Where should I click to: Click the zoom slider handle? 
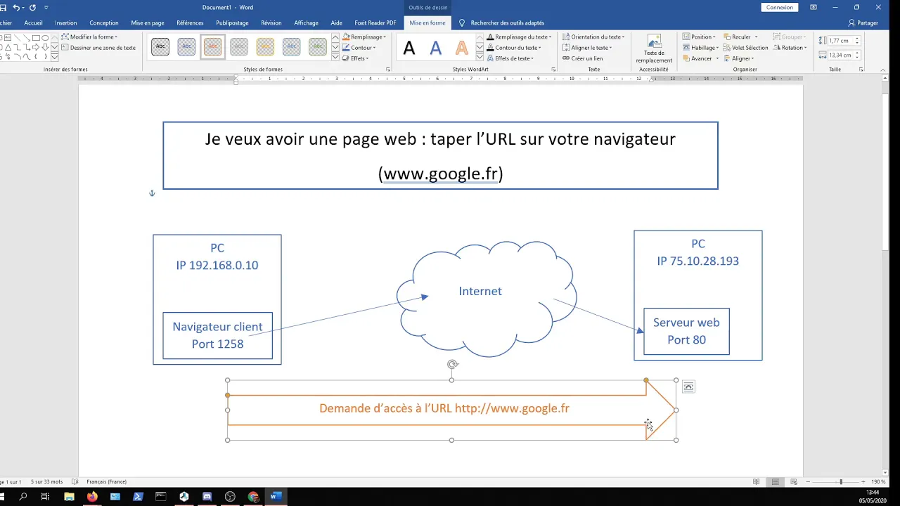(x=841, y=482)
